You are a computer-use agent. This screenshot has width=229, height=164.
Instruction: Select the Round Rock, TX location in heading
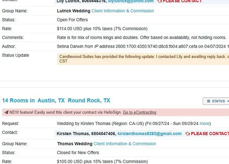click(x=89, y=100)
